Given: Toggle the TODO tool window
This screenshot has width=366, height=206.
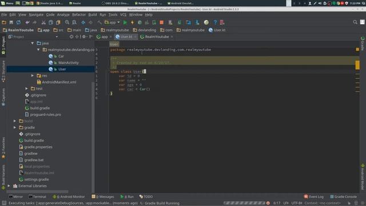Looking at the screenshot, I should [x=146, y=197].
